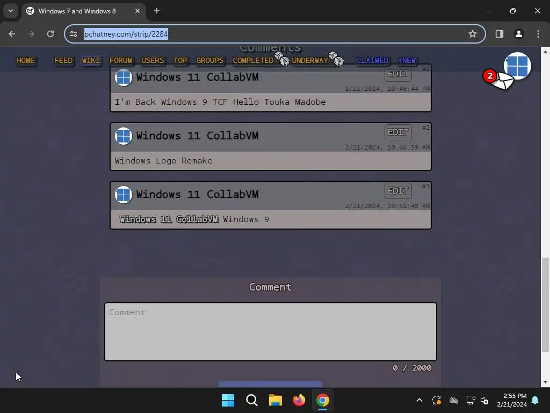Viewport: 550px width, 413px height.
Task: Create a strip with +NEW
Action: (407, 60)
